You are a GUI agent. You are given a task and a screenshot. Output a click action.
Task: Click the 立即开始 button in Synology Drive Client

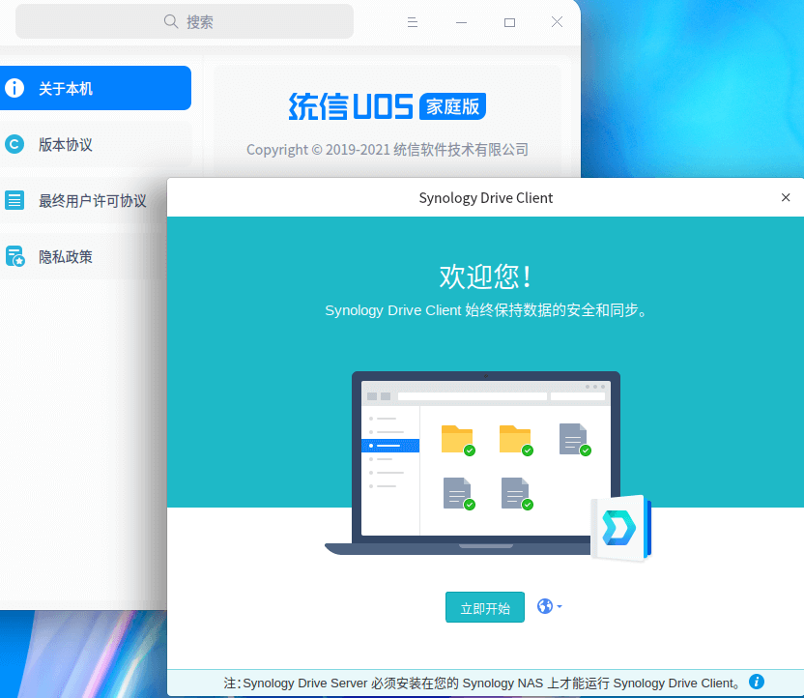(484, 607)
